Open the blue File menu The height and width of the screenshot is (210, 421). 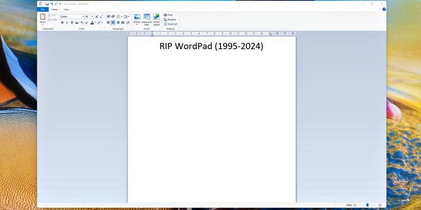(x=43, y=10)
